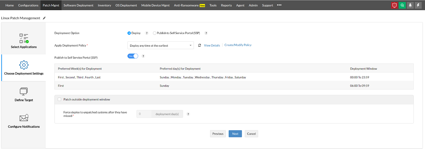The width and height of the screenshot is (425, 149).
Task: Open the Tools menu
Action: [x=213, y=5]
